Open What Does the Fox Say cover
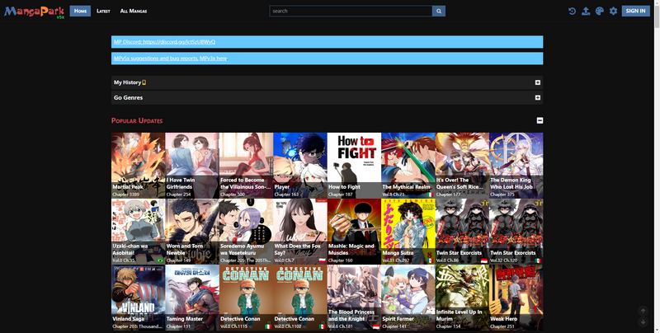660x333 pixels. point(299,232)
